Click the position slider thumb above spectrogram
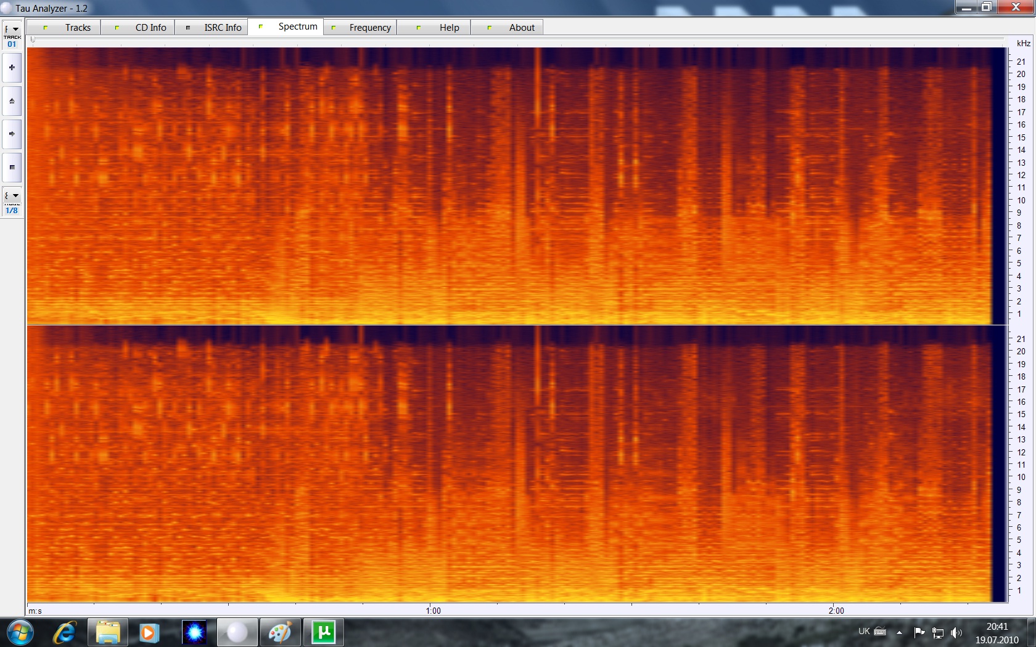Image resolution: width=1036 pixels, height=647 pixels. [33, 41]
